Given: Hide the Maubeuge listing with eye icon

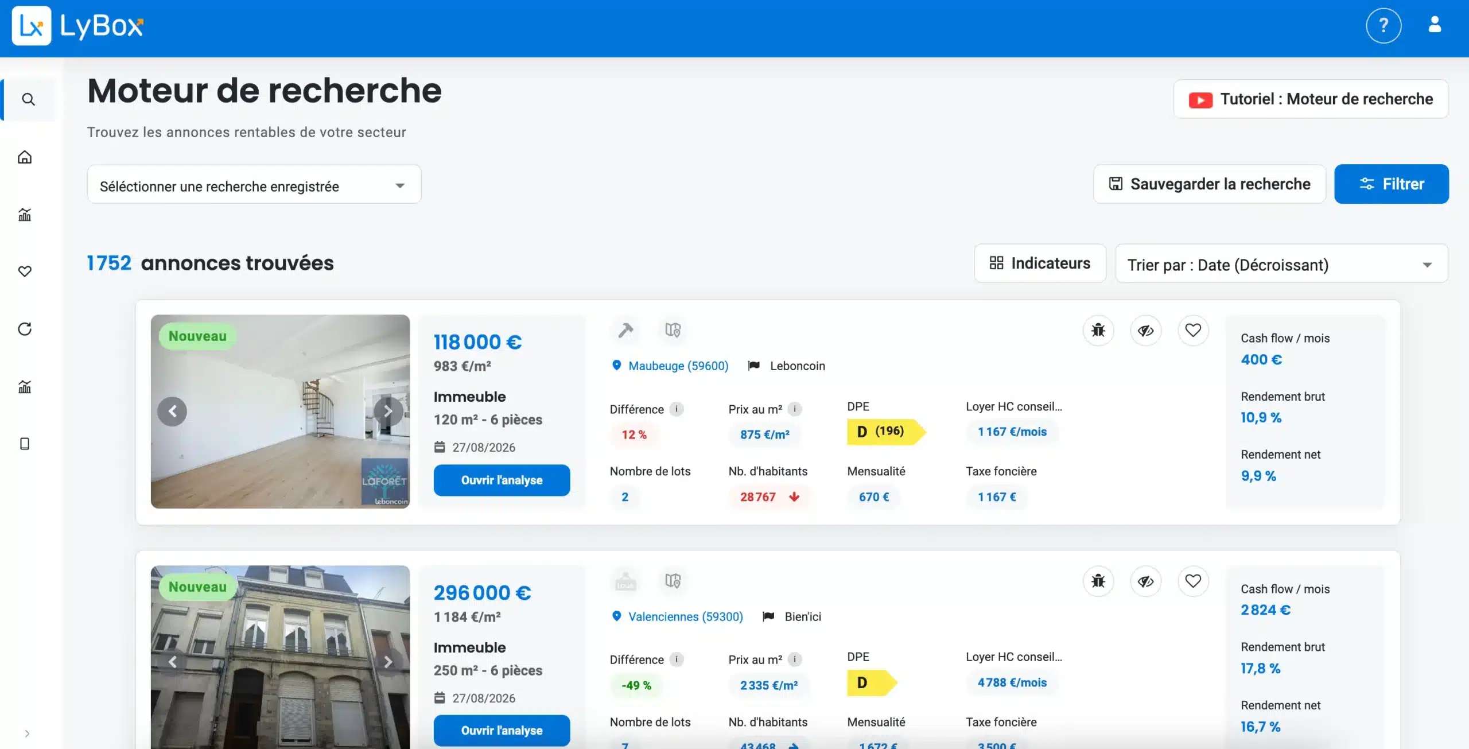Looking at the screenshot, I should [1146, 331].
